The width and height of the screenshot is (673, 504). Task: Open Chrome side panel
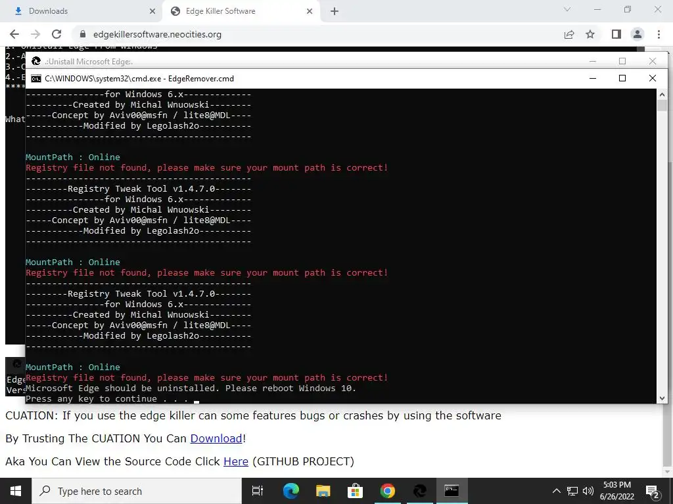616,34
